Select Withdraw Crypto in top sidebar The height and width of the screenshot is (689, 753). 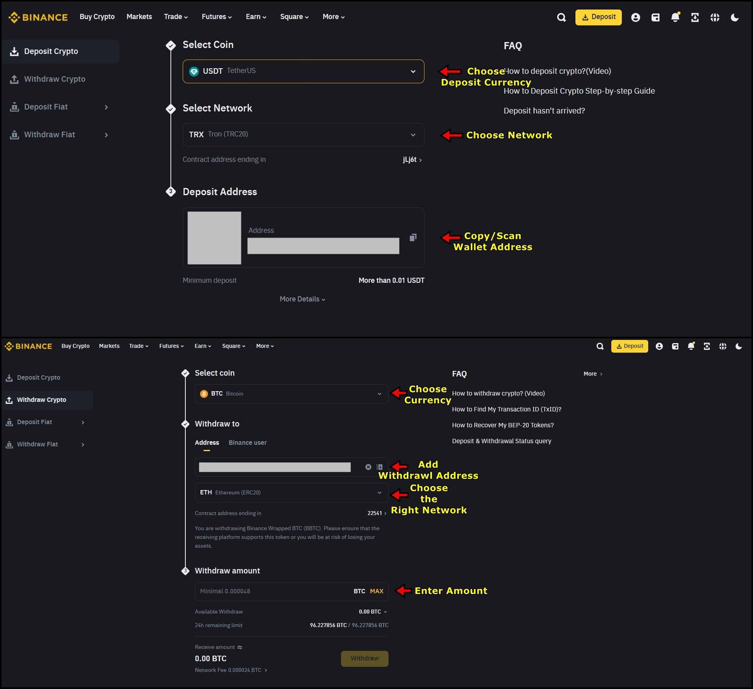tap(60, 79)
